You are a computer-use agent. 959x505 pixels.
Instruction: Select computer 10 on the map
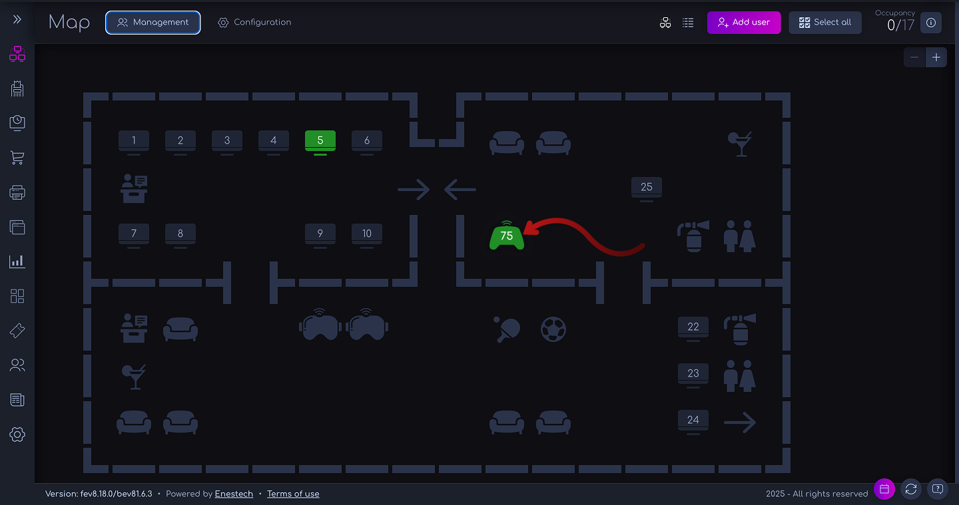point(367,235)
